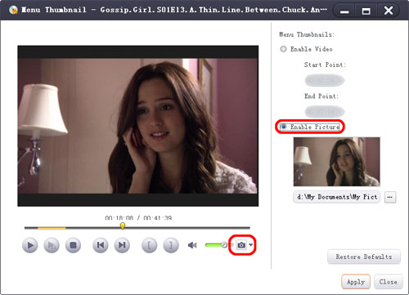This screenshot has width=409, height=295.
Task: Select the Enable Picture radio button
Action: coord(284,127)
